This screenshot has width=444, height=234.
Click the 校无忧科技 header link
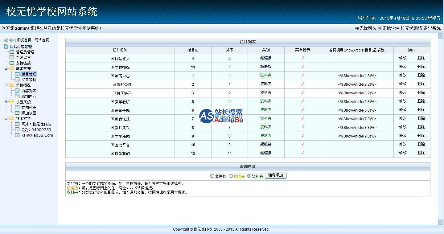tap(366, 28)
